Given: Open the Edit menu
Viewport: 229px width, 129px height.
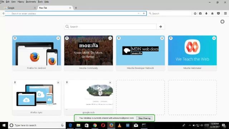Looking at the screenshot, I should pos(8,2).
